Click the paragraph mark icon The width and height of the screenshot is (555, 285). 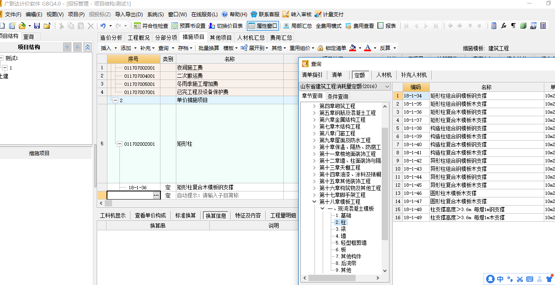[x=513, y=26]
